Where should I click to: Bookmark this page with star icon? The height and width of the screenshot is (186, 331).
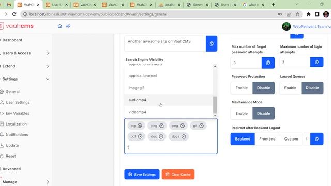pyautogui.click(x=297, y=14)
